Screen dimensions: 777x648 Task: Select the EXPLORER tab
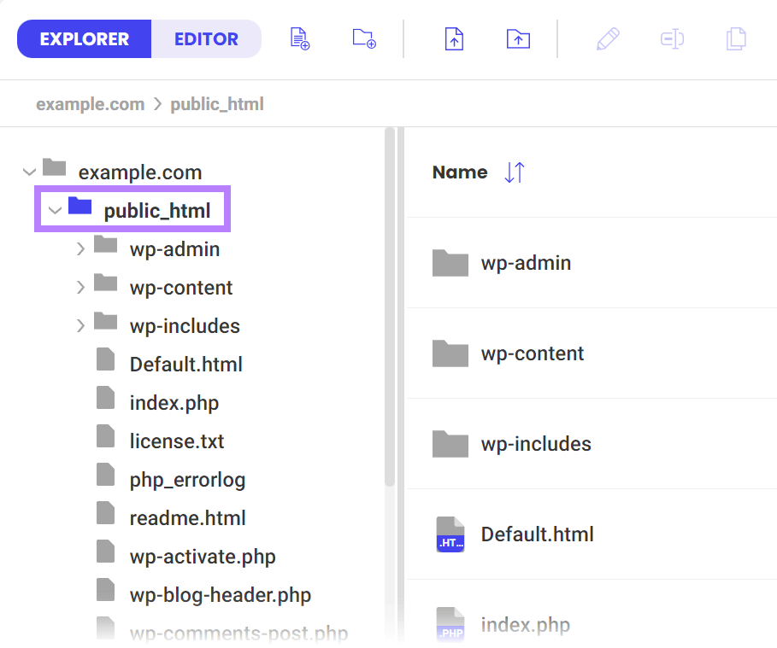pos(84,38)
